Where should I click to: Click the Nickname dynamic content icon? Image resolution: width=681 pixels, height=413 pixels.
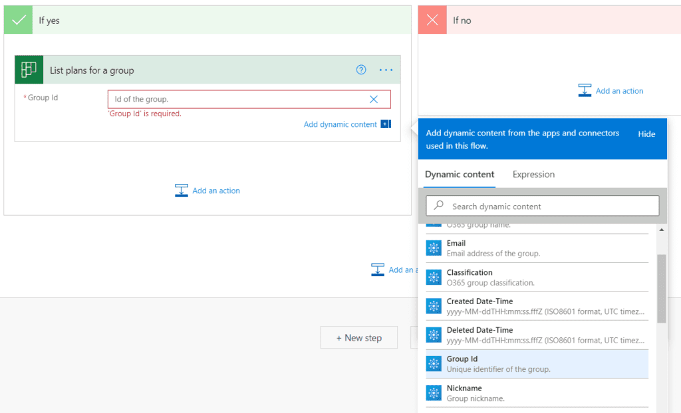pyautogui.click(x=434, y=393)
